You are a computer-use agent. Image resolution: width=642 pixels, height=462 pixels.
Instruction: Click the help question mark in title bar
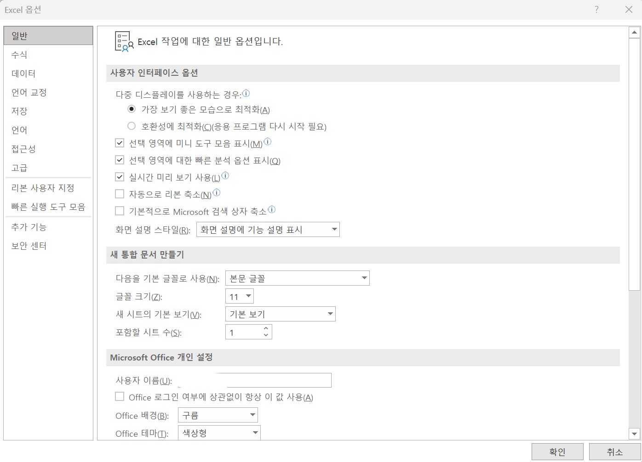[x=596, y=10]
